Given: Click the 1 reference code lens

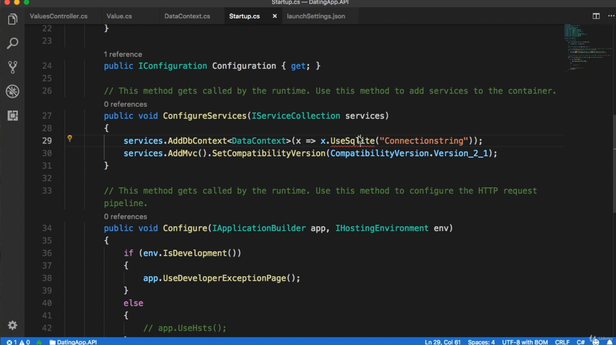Looking at the screenshot, I should click(x=123, y=55).
